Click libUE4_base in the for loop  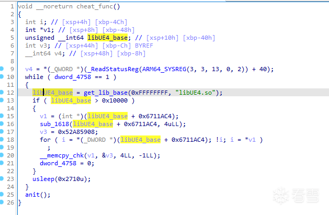pos(140,140)
